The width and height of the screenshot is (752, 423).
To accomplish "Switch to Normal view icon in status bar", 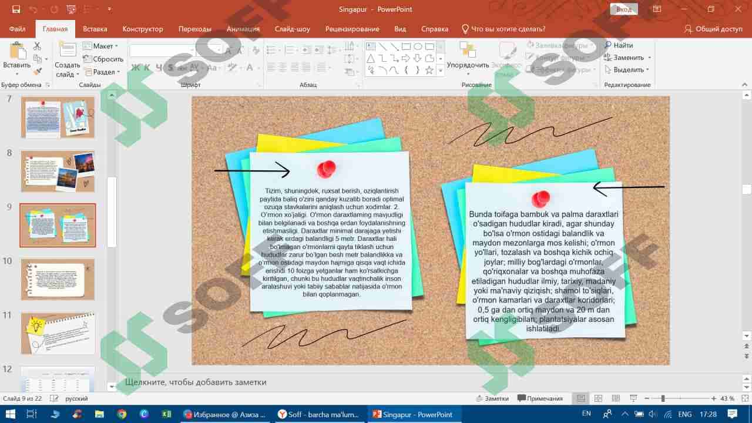I will click(581, 398).
